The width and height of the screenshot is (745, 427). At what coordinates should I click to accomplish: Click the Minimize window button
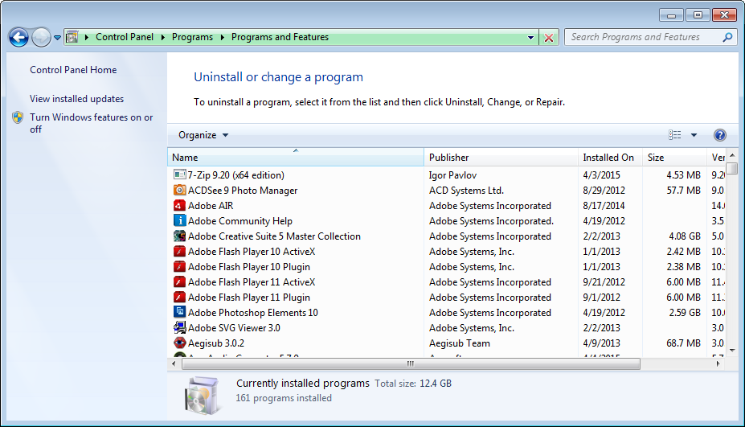coord(671,15)
